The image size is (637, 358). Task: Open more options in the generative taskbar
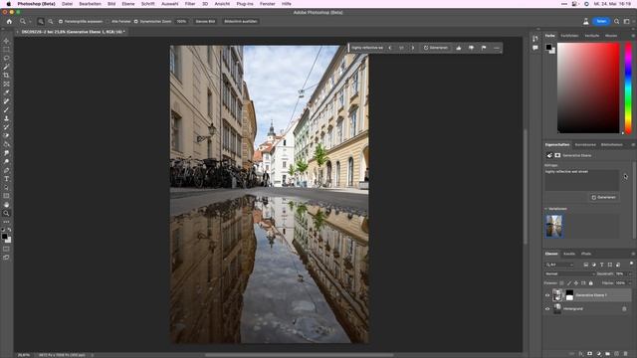coord(497,48)
